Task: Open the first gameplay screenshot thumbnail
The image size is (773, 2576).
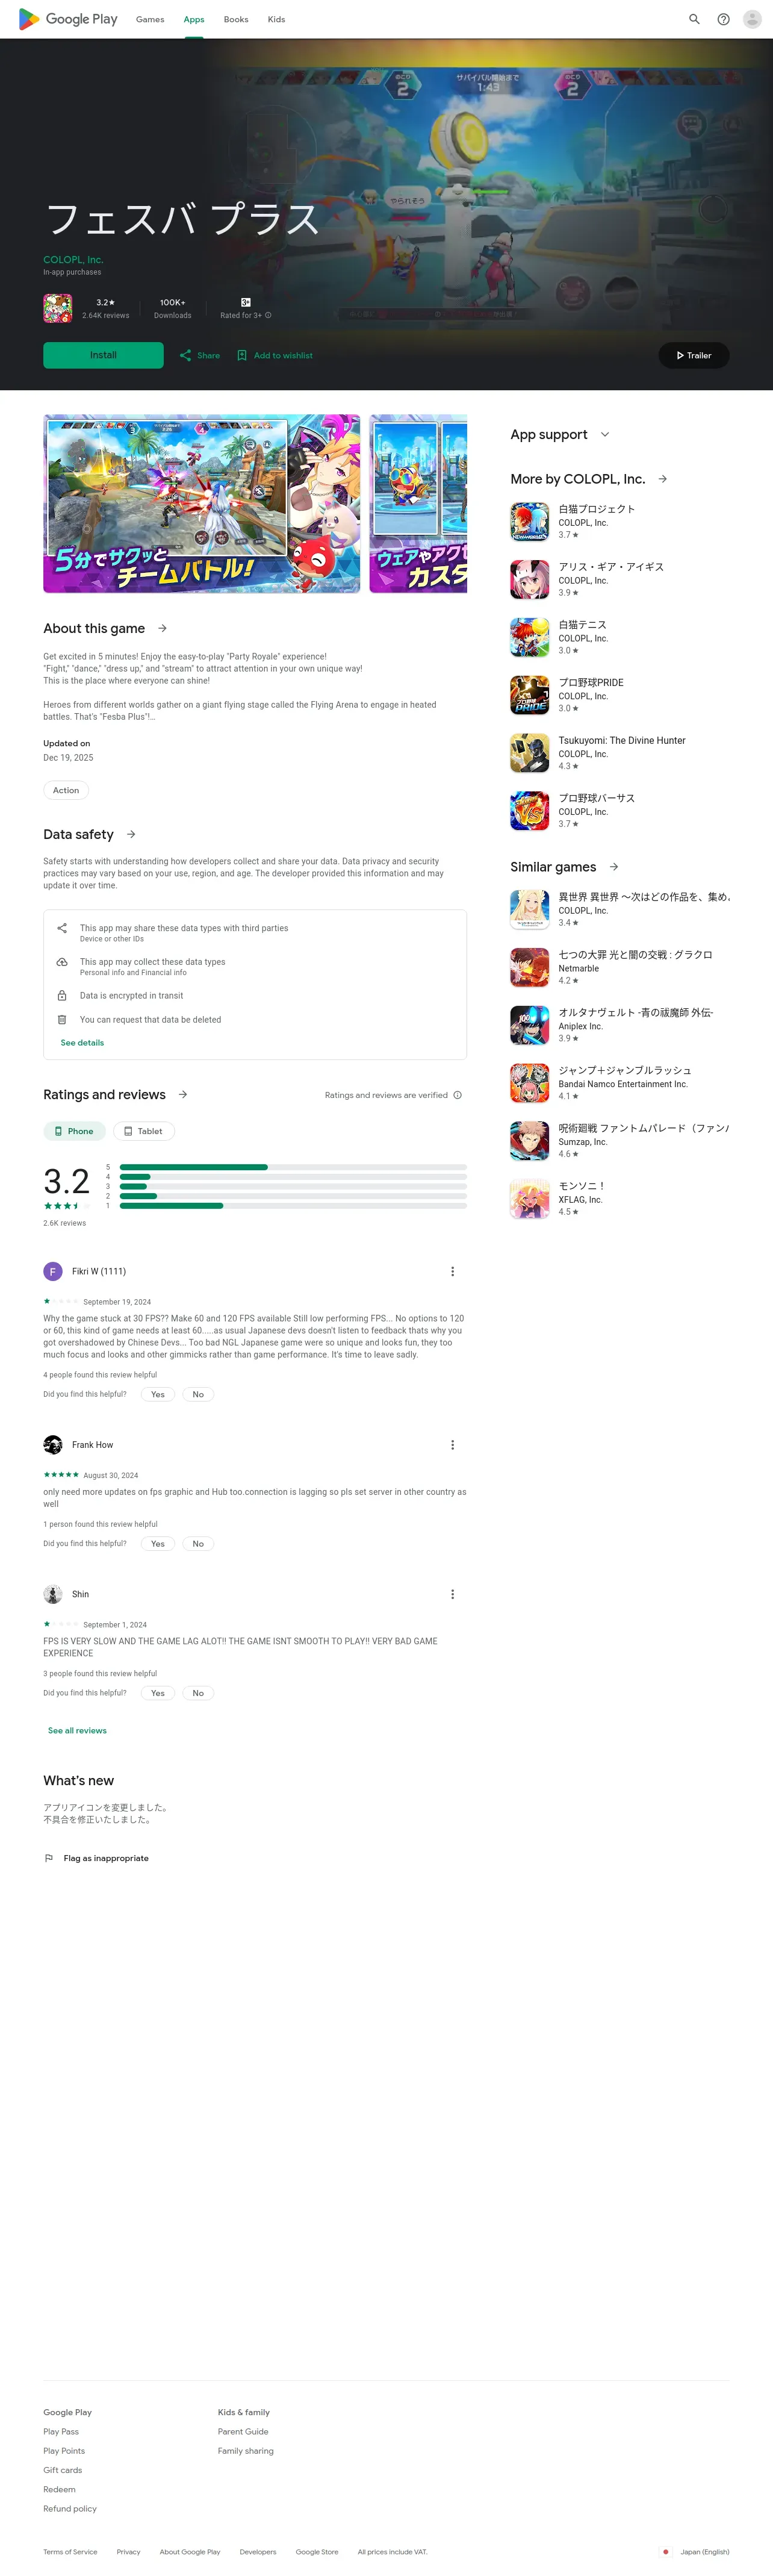Action: 201,503
